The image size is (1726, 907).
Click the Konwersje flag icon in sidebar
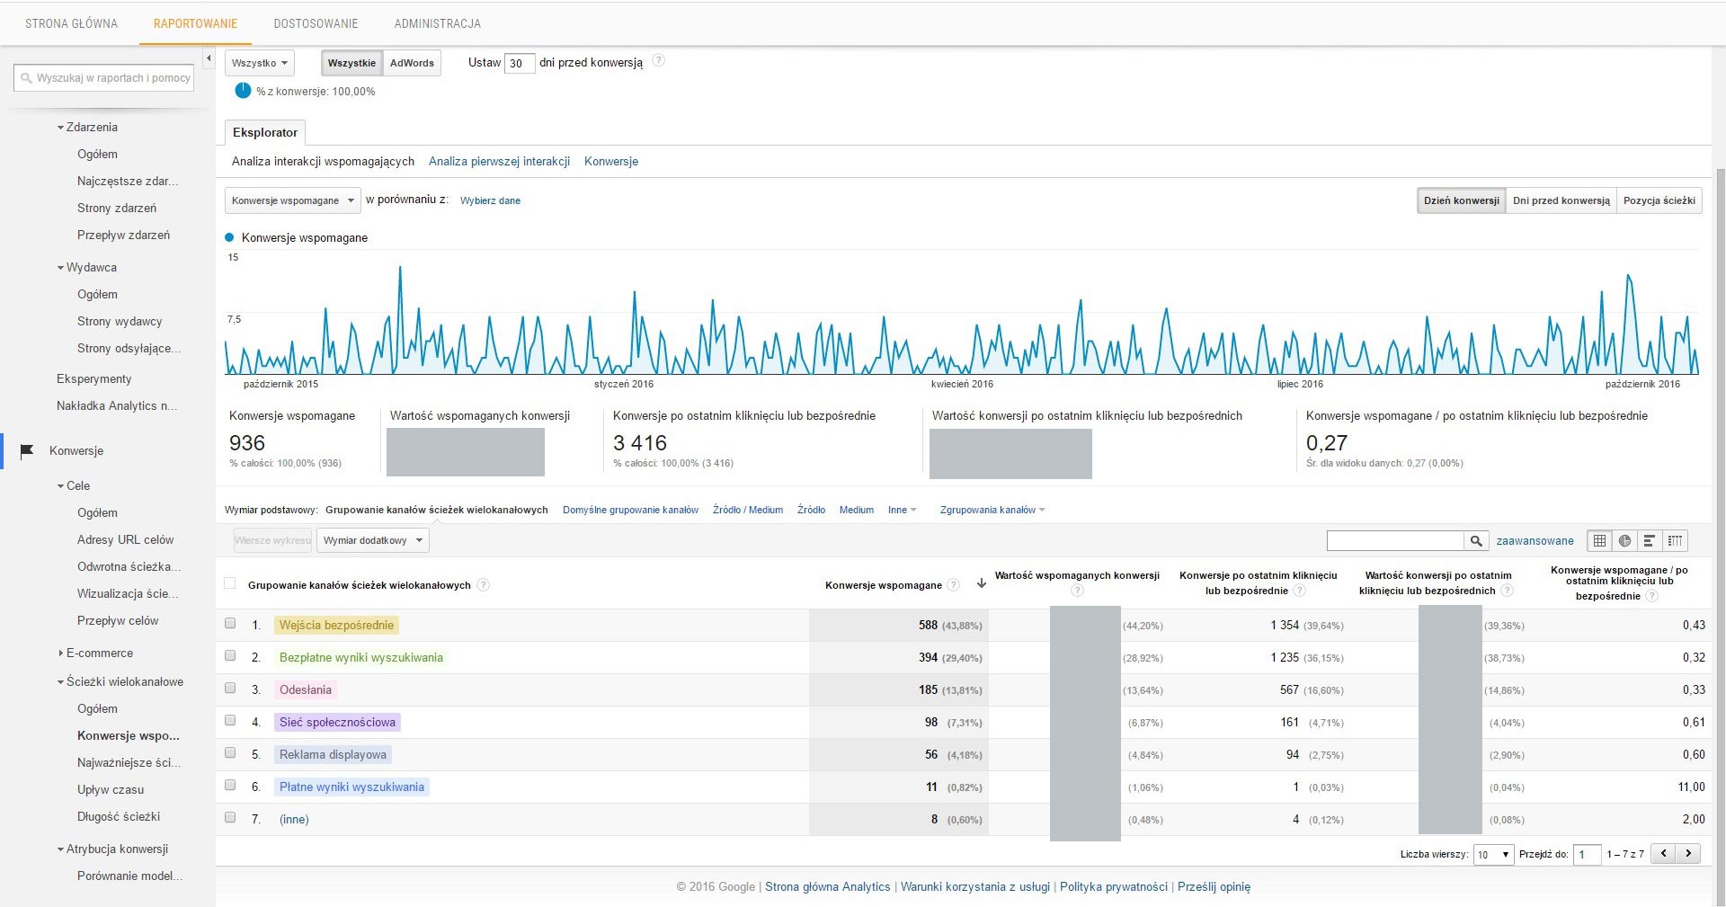pos(27,450)
